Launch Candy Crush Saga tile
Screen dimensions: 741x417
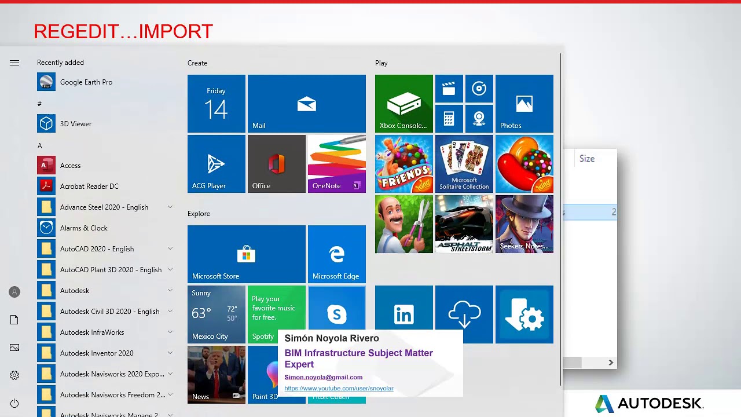tap(524, 164)
